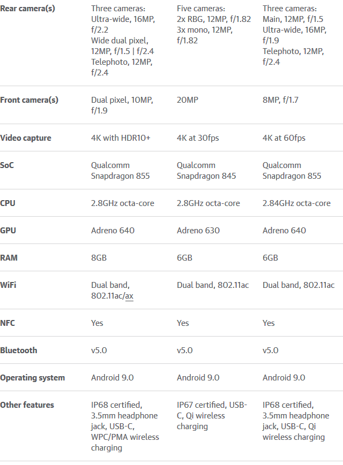Select "Snapdragon 845" in the middle column

pos(206,176)
